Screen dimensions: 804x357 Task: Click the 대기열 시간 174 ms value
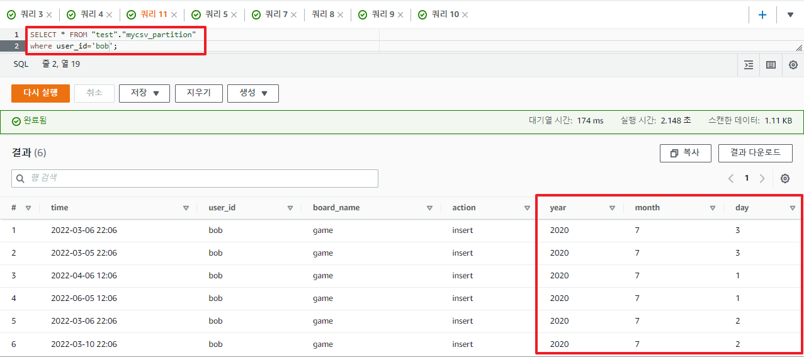tap(590, 121)
